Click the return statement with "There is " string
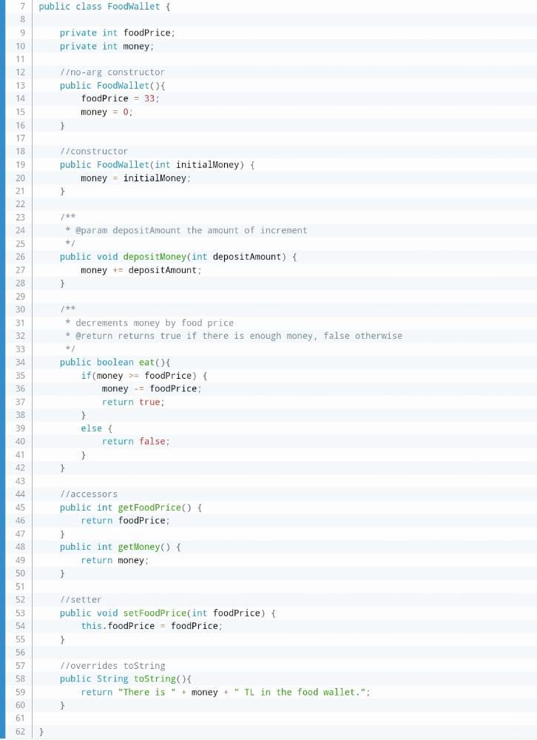The width and height of the screenshot is (537, 740). click(226, 693)
